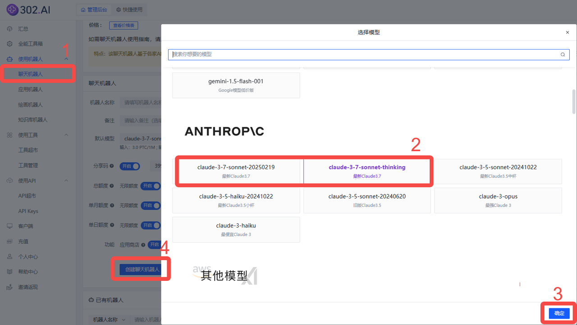Viewport: 577px width, 325px height.
Task: Select the claude-3-opus model card
Action: pyautogui.click(x=498, y=200)
